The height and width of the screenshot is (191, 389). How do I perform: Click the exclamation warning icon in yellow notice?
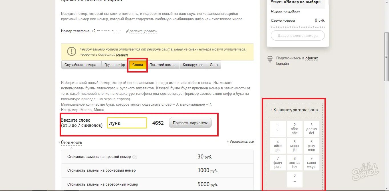(x=71, y=52)
